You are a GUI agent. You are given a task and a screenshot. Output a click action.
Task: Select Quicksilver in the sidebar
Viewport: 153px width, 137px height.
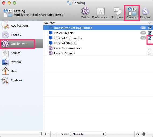22,44
